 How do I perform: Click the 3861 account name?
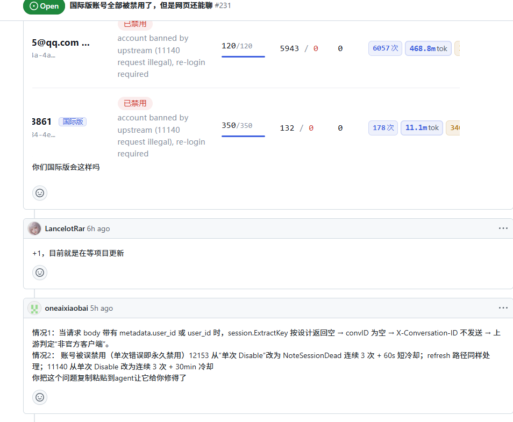(x=41, y=121)
